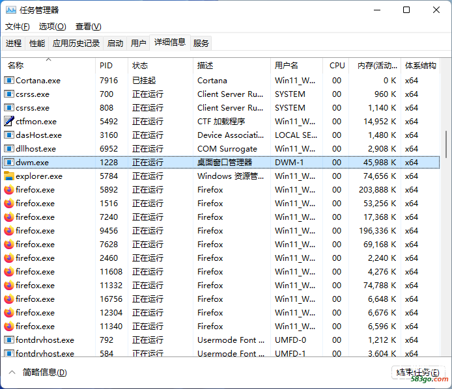The image size is (452, 389).
Task: Click the Task Manager title bar icon
Action: pyautogui.click(x=11, y=10)
